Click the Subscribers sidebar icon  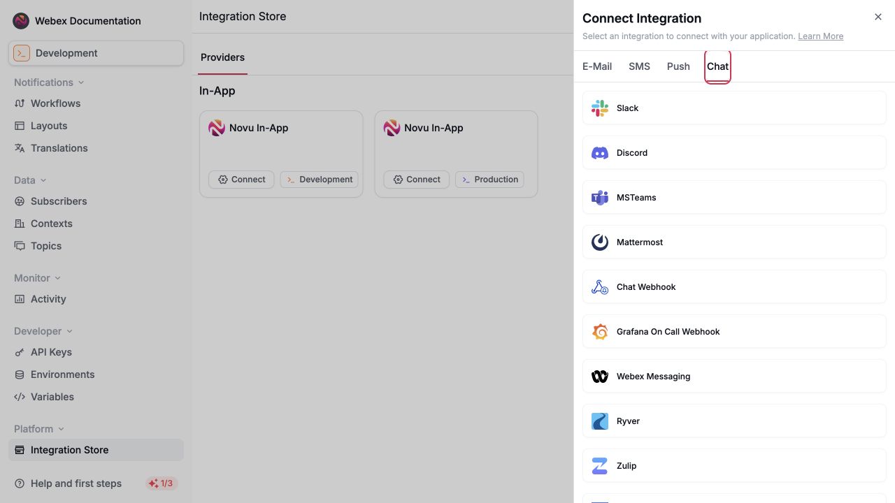tap(20, 201)
